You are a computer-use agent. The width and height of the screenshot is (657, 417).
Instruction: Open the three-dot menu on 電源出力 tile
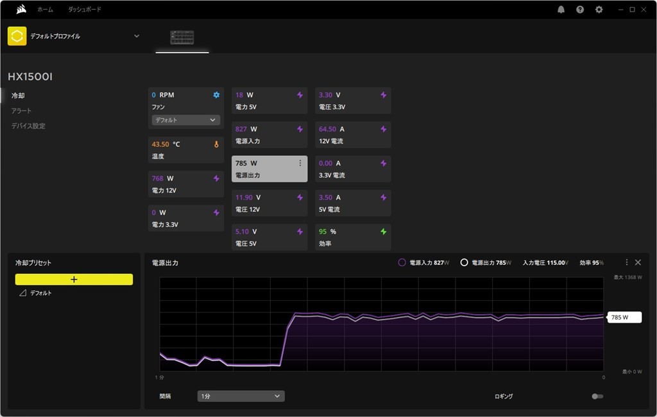(300, 163)
